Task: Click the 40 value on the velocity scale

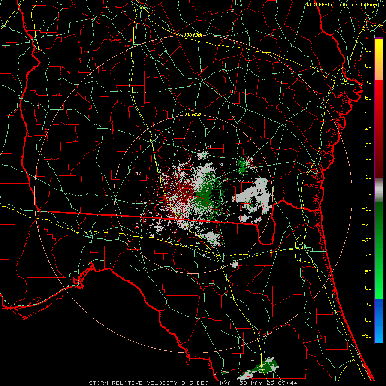Action: 368,129
